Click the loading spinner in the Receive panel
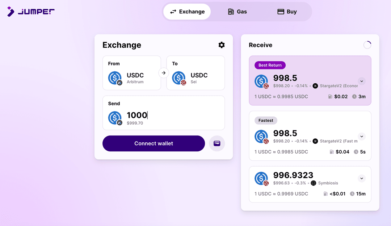 tap(367, 45)
